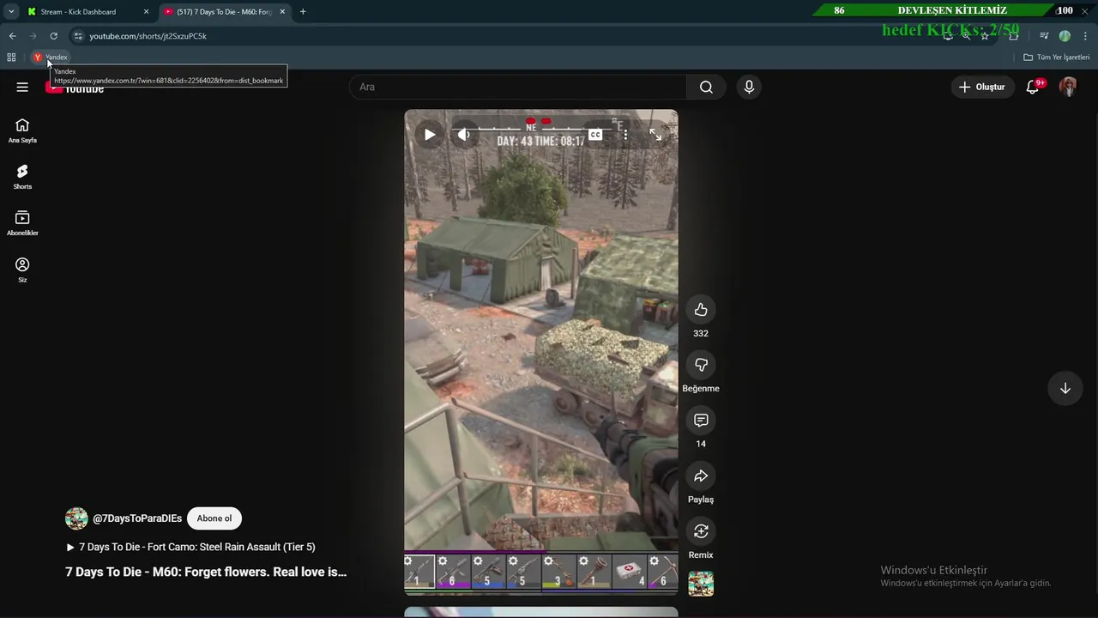Open the channel avatar beside @7DaysToParaDIEs

tap(76, 518)
